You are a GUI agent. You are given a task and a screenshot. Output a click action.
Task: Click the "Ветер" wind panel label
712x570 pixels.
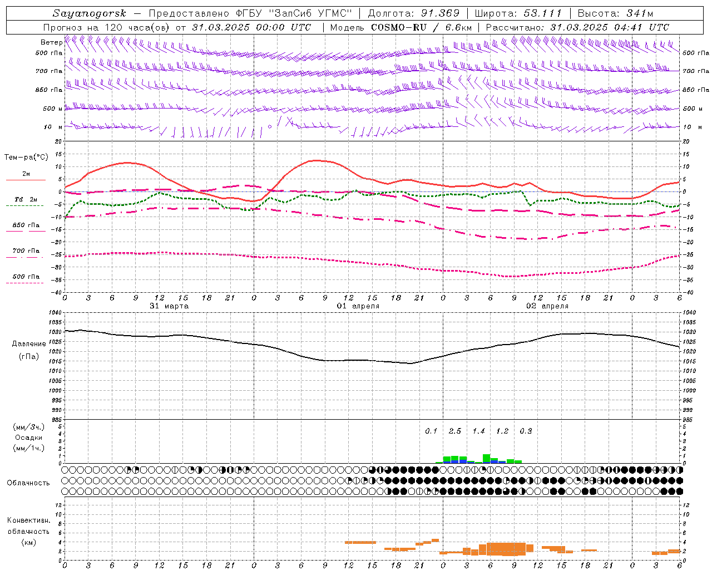(51, 42)
